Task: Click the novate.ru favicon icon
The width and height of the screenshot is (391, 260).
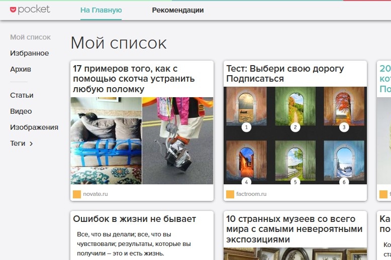Action: (x=77, y=194)
